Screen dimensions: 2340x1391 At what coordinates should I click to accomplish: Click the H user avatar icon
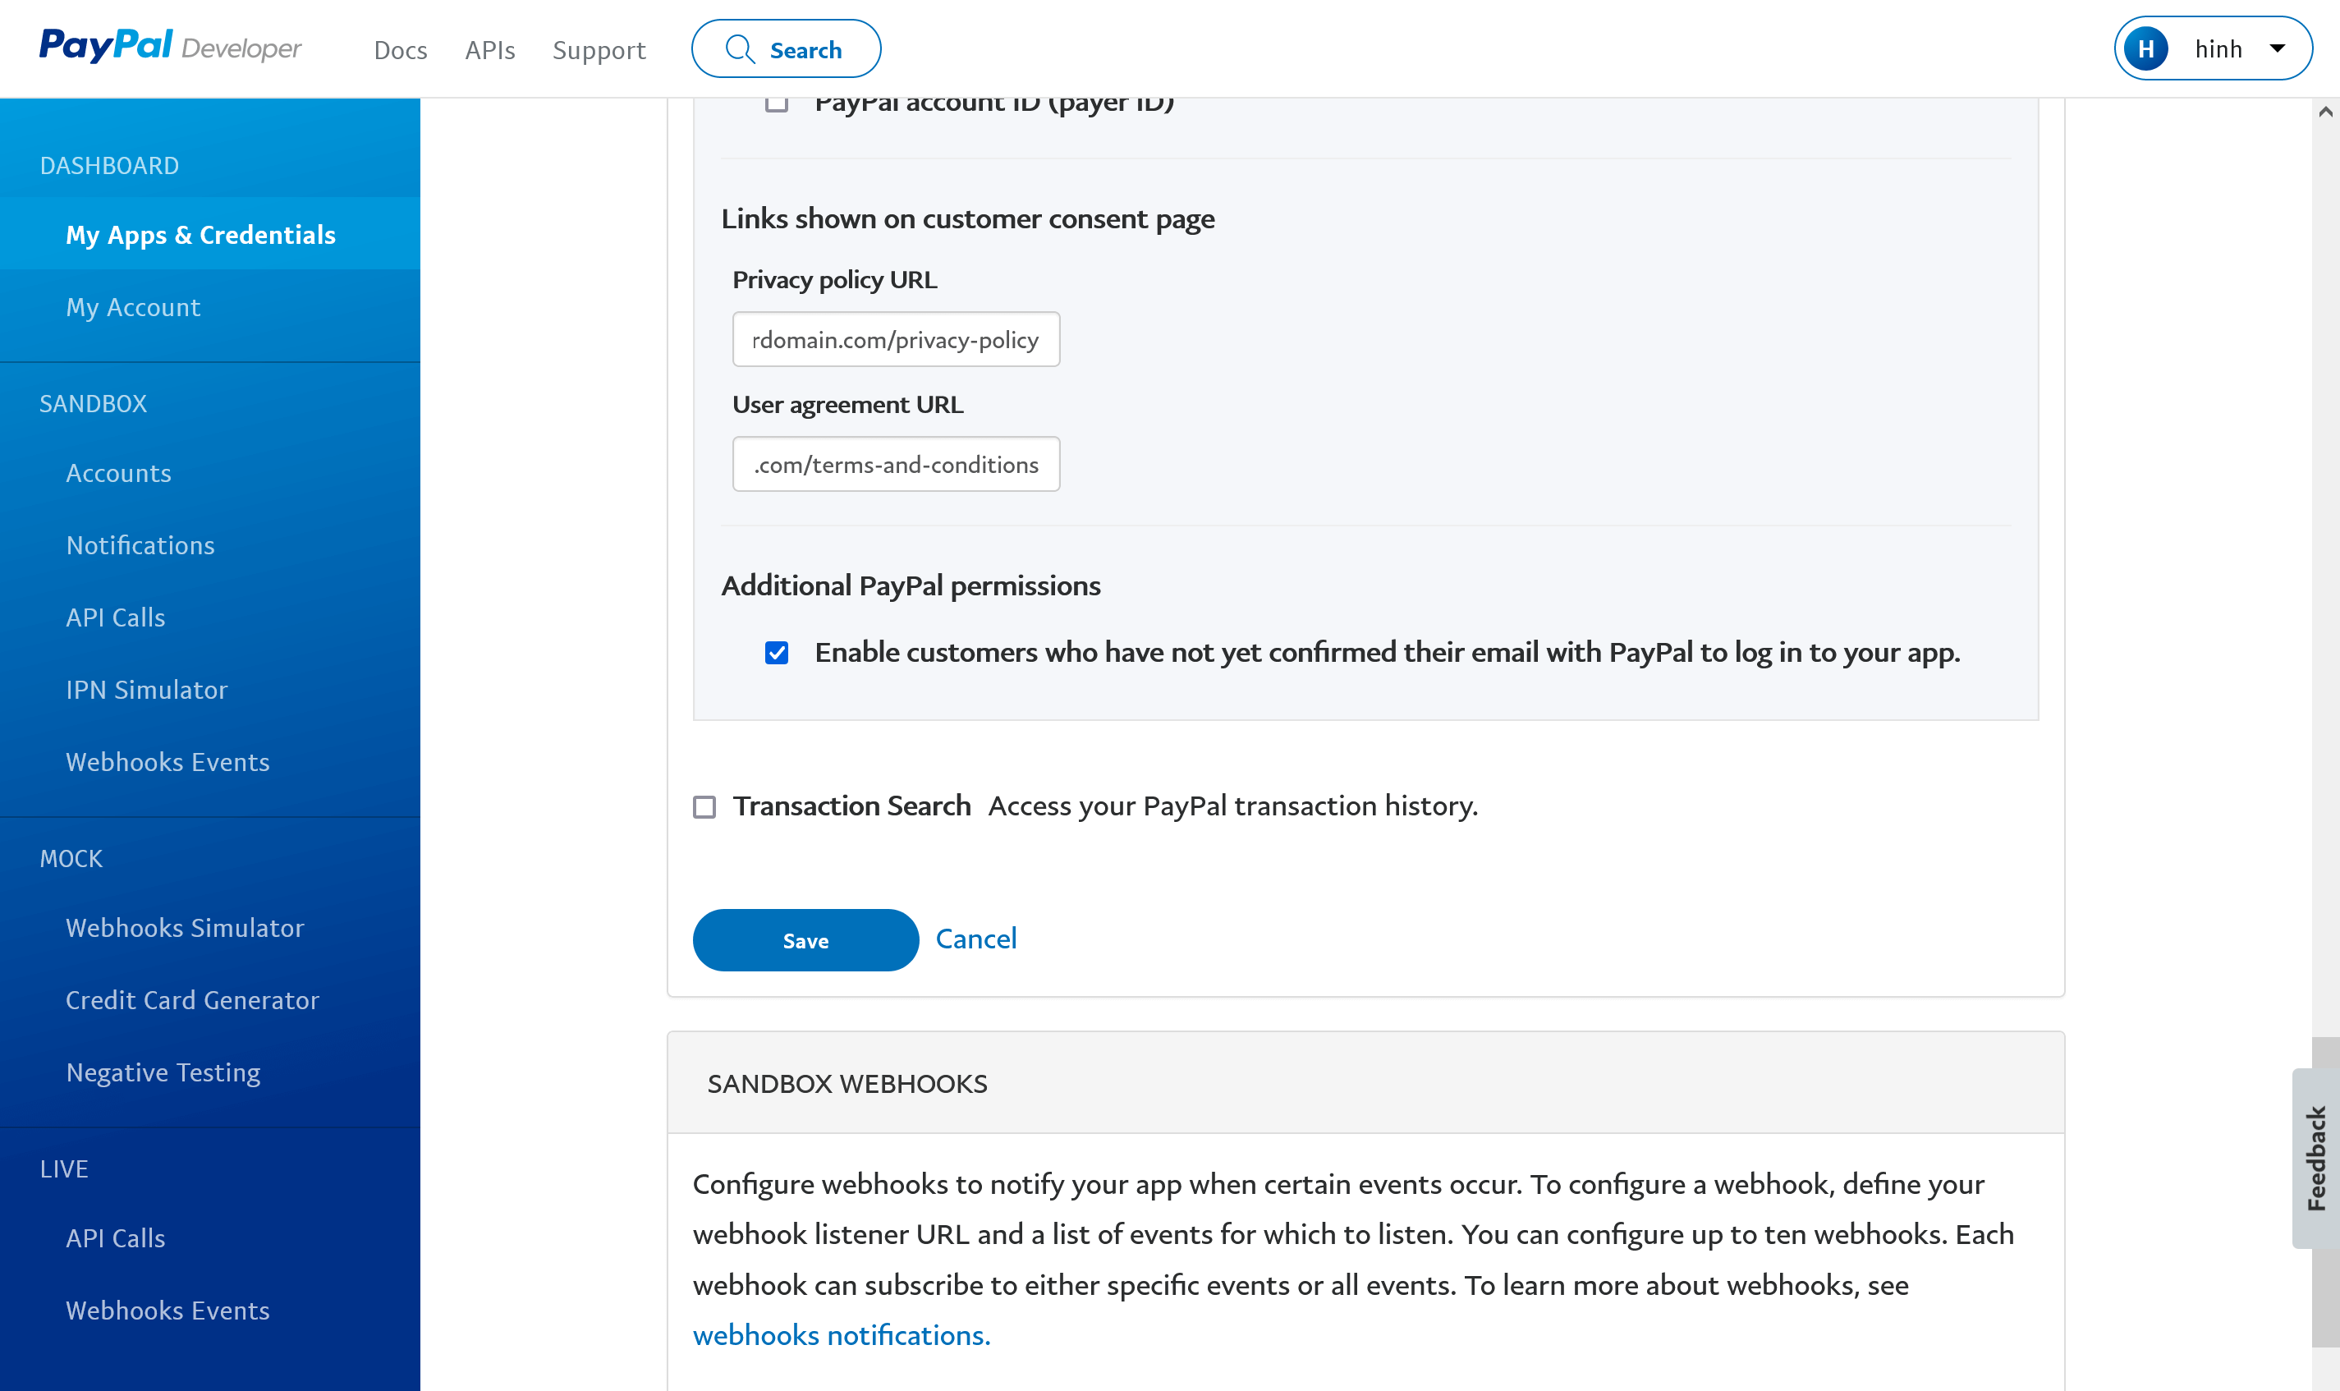2145,48
